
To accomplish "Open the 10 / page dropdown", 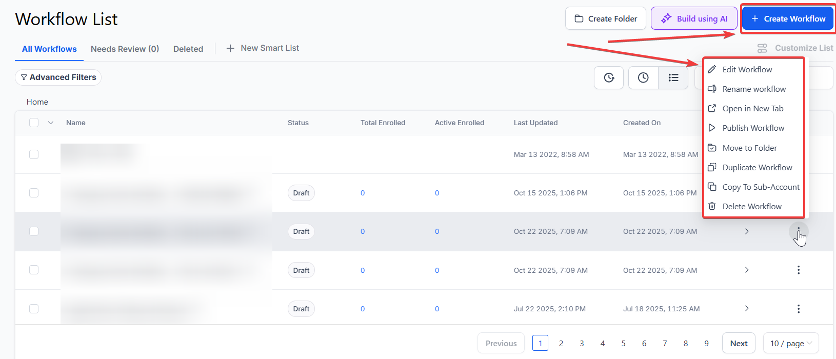I will pos(790,343).
